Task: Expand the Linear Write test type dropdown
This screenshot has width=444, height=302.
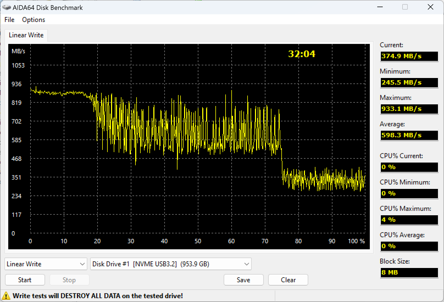Action: pyautogui.click(x=46, y=264)
